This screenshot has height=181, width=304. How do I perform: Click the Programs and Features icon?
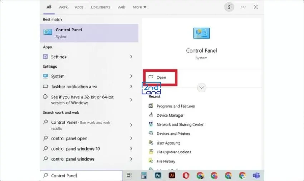click(x=151, y=106)
